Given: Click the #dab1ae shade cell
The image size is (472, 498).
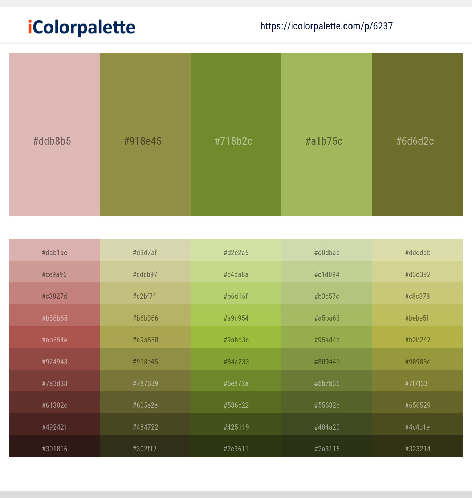Looking at the screenshot, I should [x=54, y=252].
